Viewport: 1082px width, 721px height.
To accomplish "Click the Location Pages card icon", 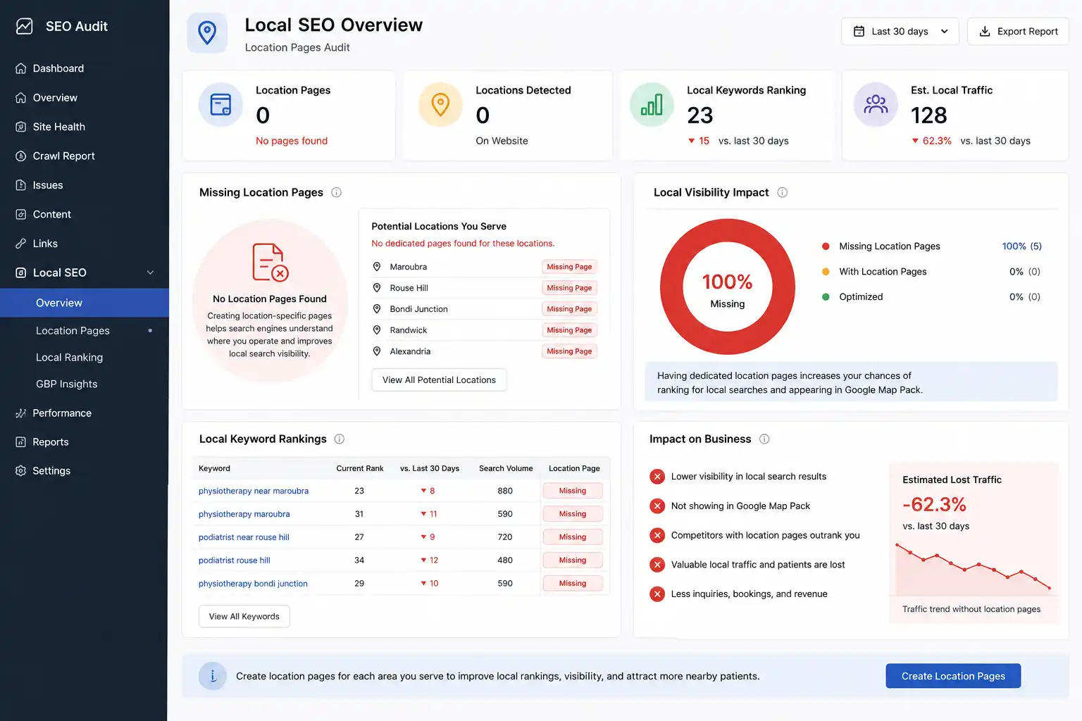I will pyautogui.click(x=221, y=105).
